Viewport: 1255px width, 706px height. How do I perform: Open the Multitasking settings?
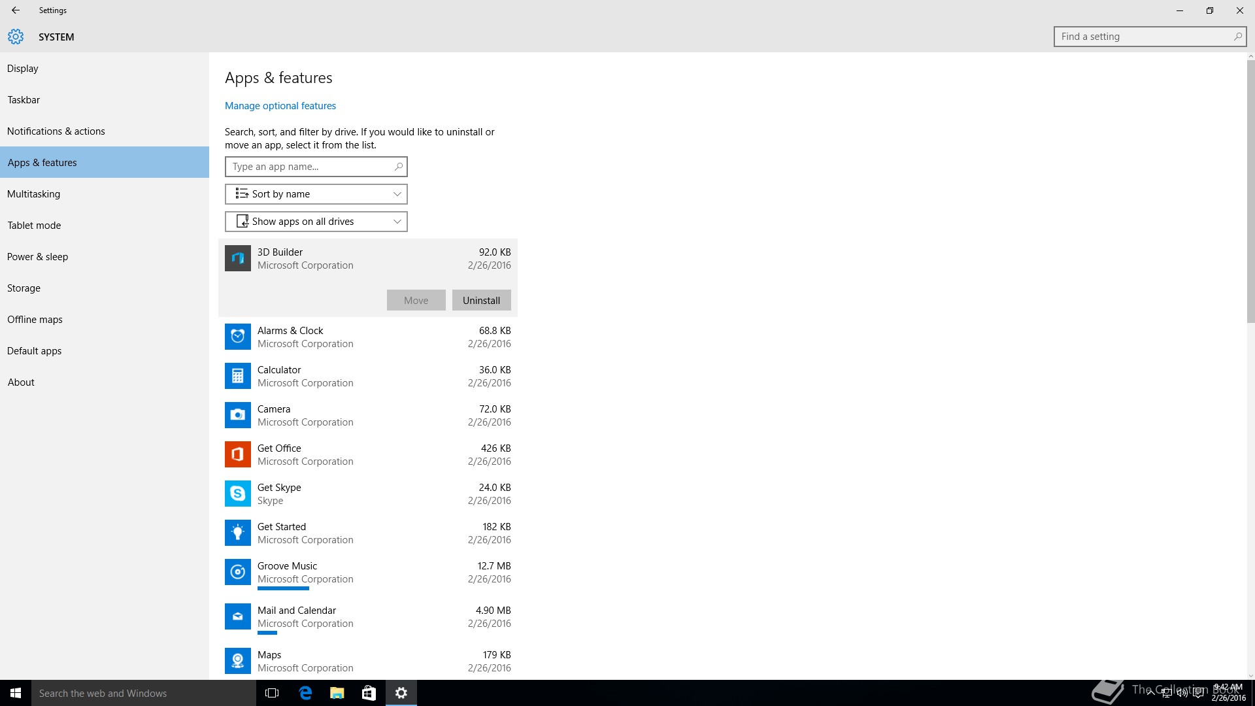click(105, 194)
